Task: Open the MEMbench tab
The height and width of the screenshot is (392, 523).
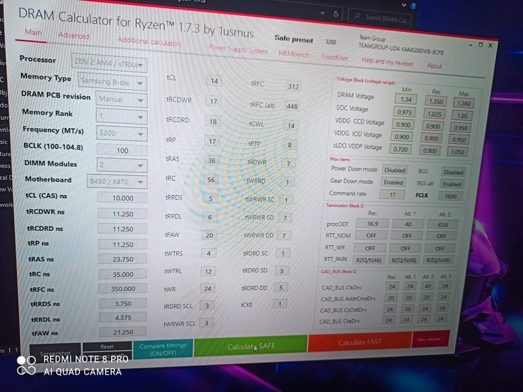Action: tap(294, 54)
